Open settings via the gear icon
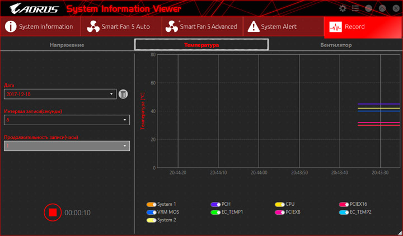 click(x=343, y=8)
